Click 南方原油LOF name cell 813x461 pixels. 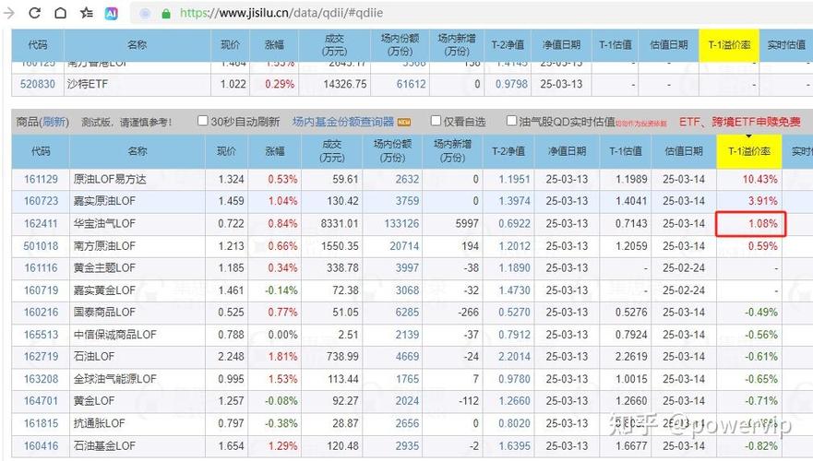[137, 246]
